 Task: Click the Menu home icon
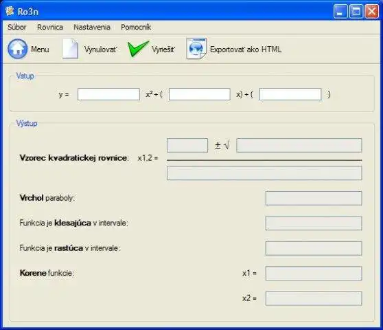coord(17,49)
